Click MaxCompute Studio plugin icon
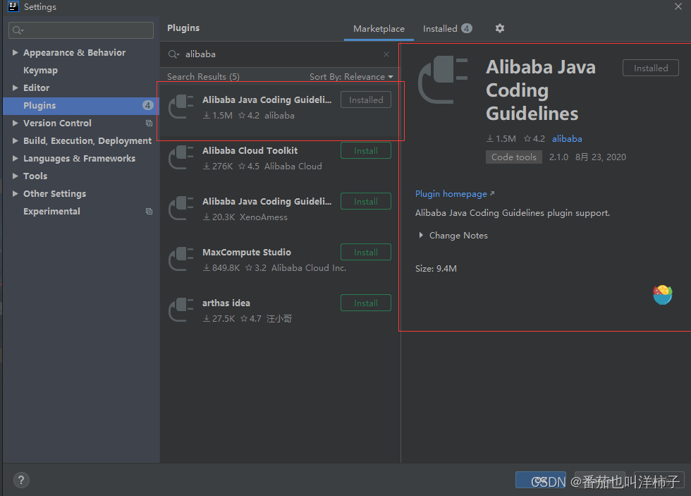691x496 pixels. tap(181, 259)
